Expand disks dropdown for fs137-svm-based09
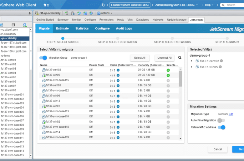 (118, 138)
